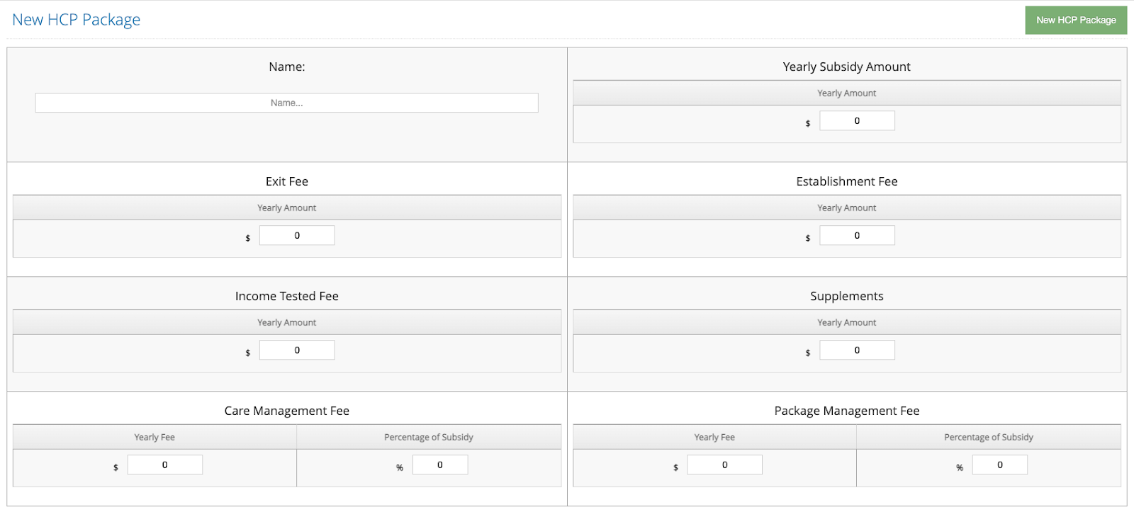The width and height of the screenshot is (1134, 529).
Task: Click the Exit Fee yearly amount input
Action: [297, 236]
